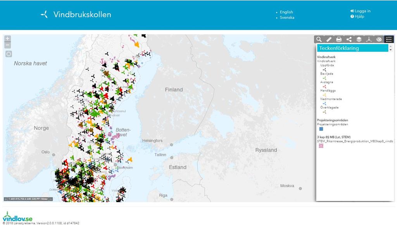This screenshot has height=225, width=397.
Task: Zoom in on the map
Action: [8, 38]
